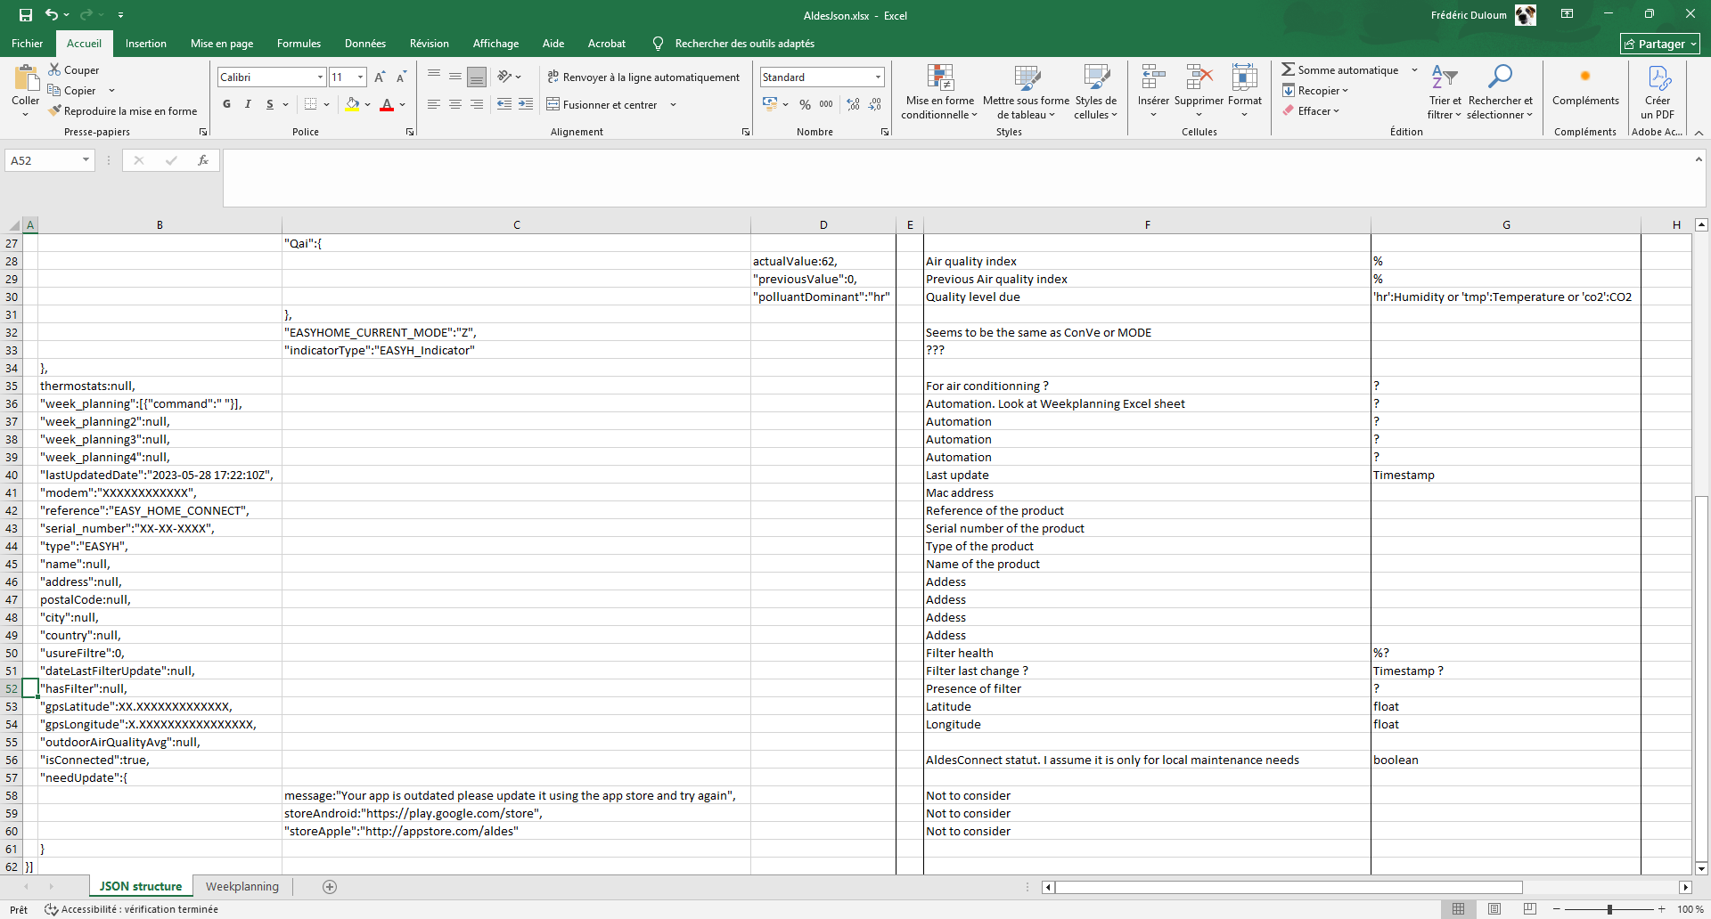Toggle bold formatting (G button)
The width and height of the screenshot is (1711, 919).
227,105
